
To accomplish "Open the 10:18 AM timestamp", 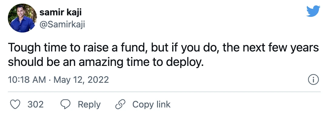I will pos(27,80).
